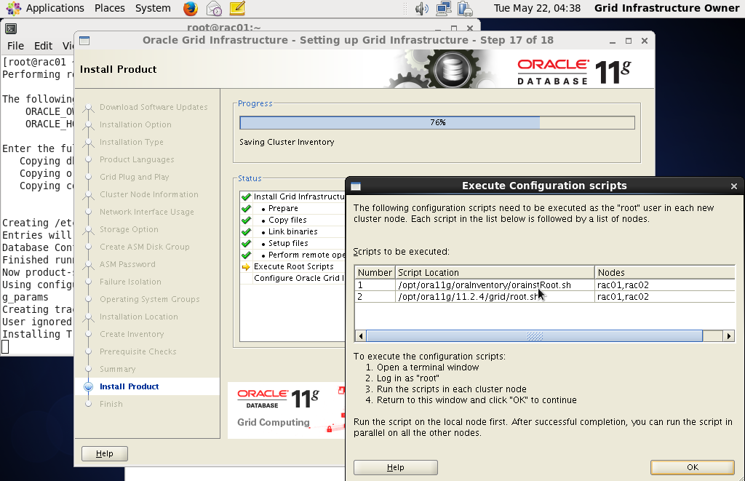This screenshot has height=481, width=745.
Task: Click Help in the installer window
Action: coord(104,453)
